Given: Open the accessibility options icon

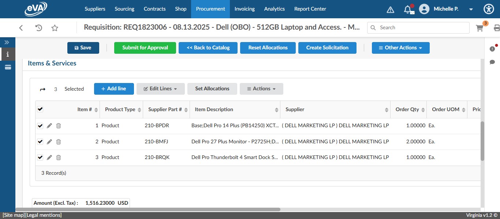Looking at the screenshot, I should (489, 9).
